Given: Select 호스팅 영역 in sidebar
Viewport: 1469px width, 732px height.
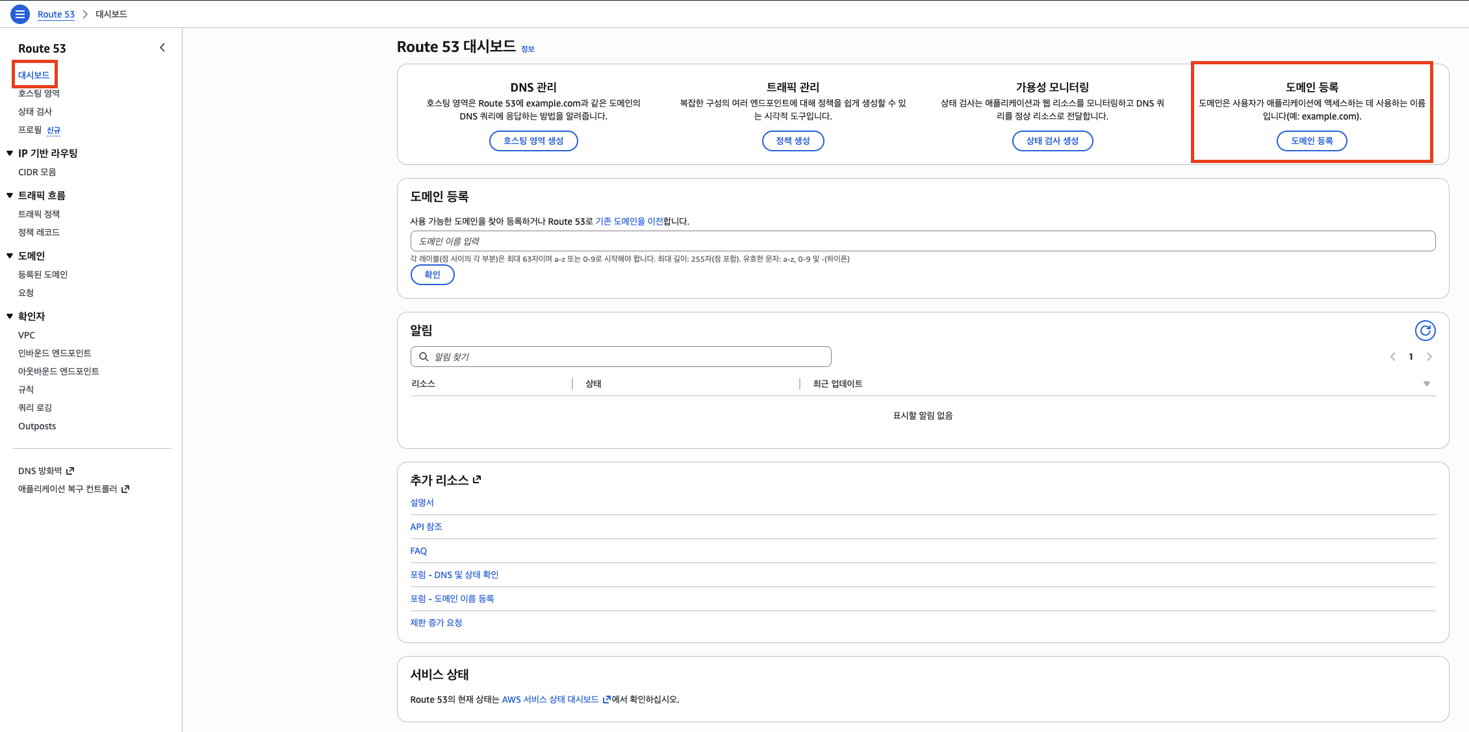Looking at the screenshot, I should (39, 94).
